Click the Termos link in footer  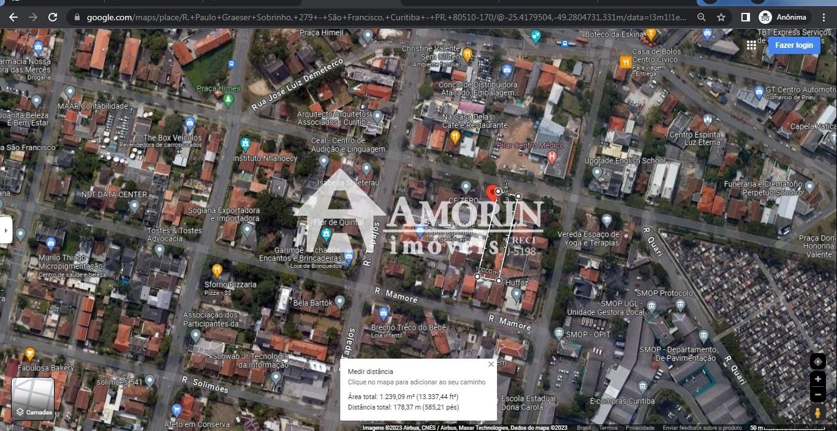(x=608, y=427)
